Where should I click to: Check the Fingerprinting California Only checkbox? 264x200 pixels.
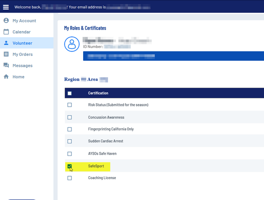pyautogui.click(x=70, y=129)
